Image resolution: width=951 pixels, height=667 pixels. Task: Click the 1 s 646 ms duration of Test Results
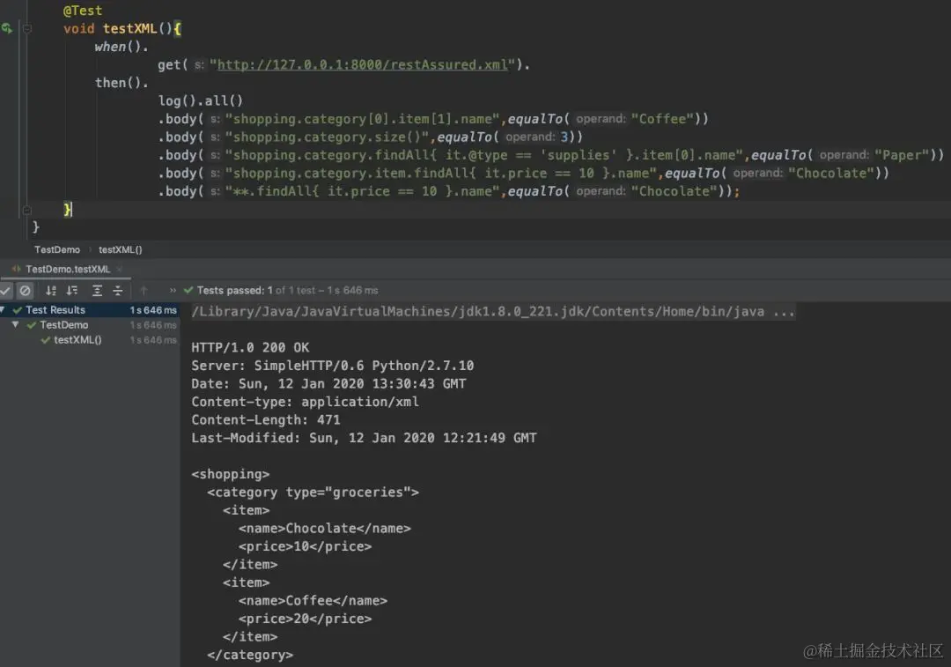click(153, 310)
